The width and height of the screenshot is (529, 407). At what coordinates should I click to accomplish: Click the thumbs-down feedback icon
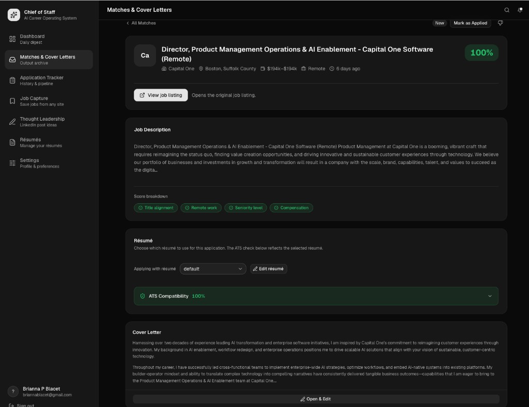(x=500, y=23)
